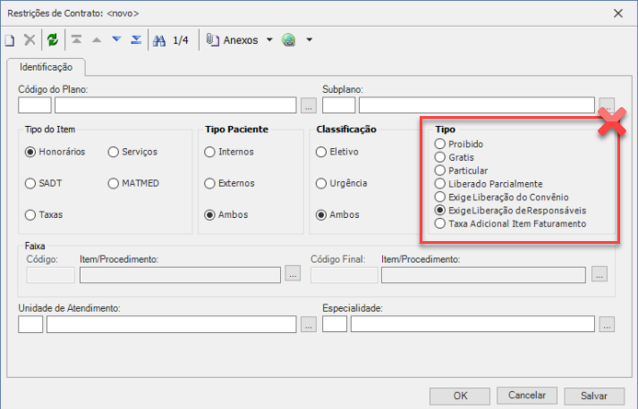The width and height of the screenshot is (638, 409).
Task: Create a new record with the blank page icon
Action: pos(10,40)
